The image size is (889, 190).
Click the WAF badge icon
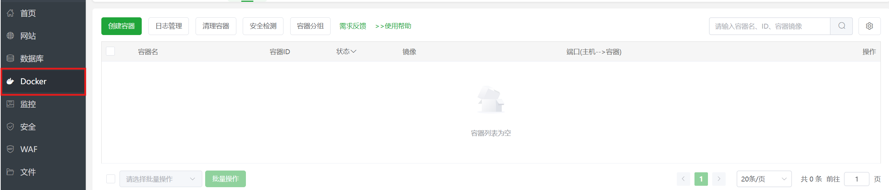click(10, 149)
